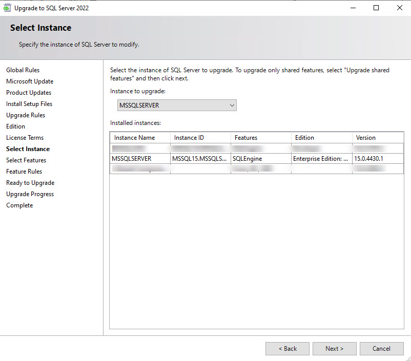Cancel the upgrade wizard
411x361 pixels.
[x=381, y=349]
